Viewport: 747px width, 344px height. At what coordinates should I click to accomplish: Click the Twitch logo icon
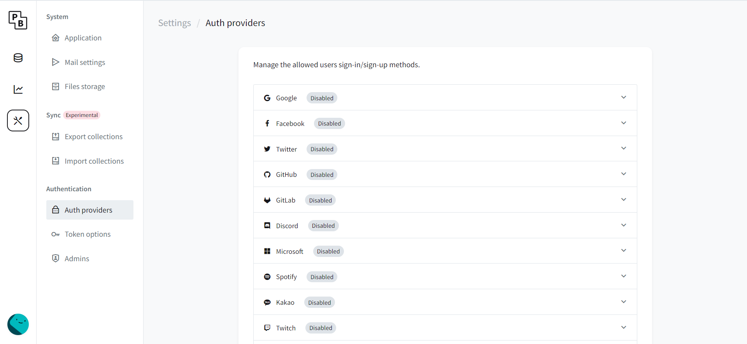267,328
